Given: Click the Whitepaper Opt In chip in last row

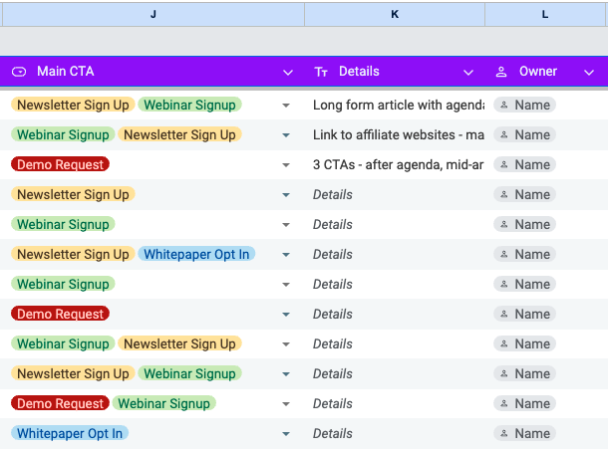Looking at the screenshot, I should tap(70, 433).
